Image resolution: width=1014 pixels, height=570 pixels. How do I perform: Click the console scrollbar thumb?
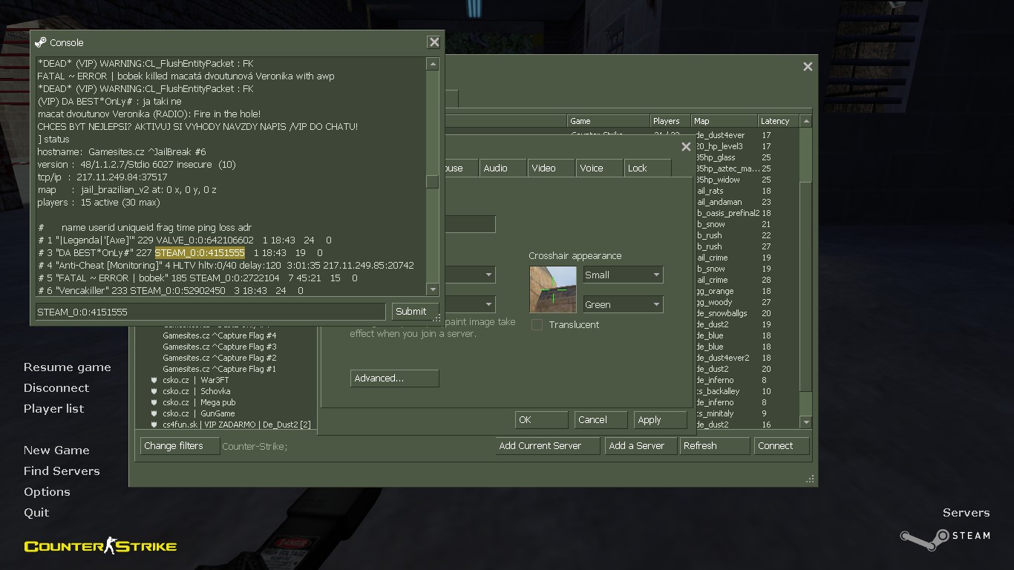click(x=432, y=182)
